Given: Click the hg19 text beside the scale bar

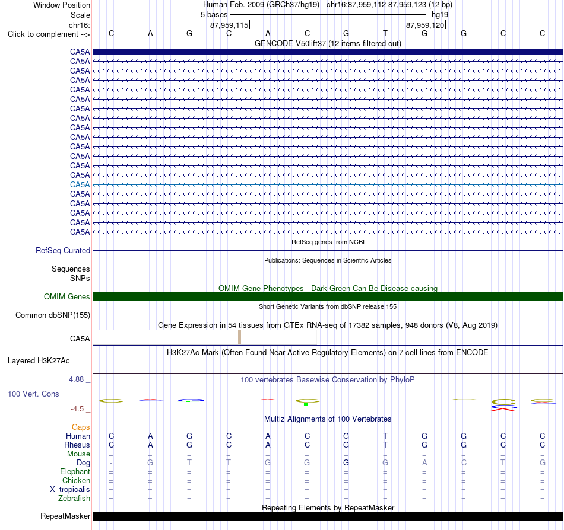Looking at the screenshot, I should (440, 15).
